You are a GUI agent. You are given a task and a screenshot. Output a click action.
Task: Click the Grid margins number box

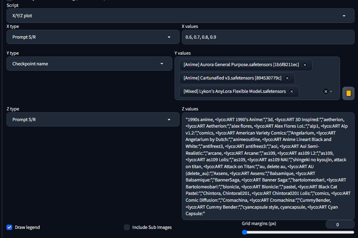(340, 224)
